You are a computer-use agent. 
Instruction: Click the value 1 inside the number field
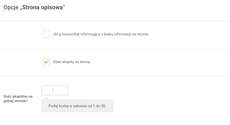(53, 90)
